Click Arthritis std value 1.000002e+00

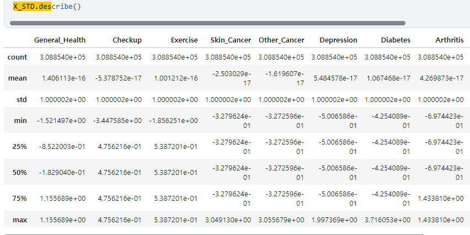click(x=441, y=99)
